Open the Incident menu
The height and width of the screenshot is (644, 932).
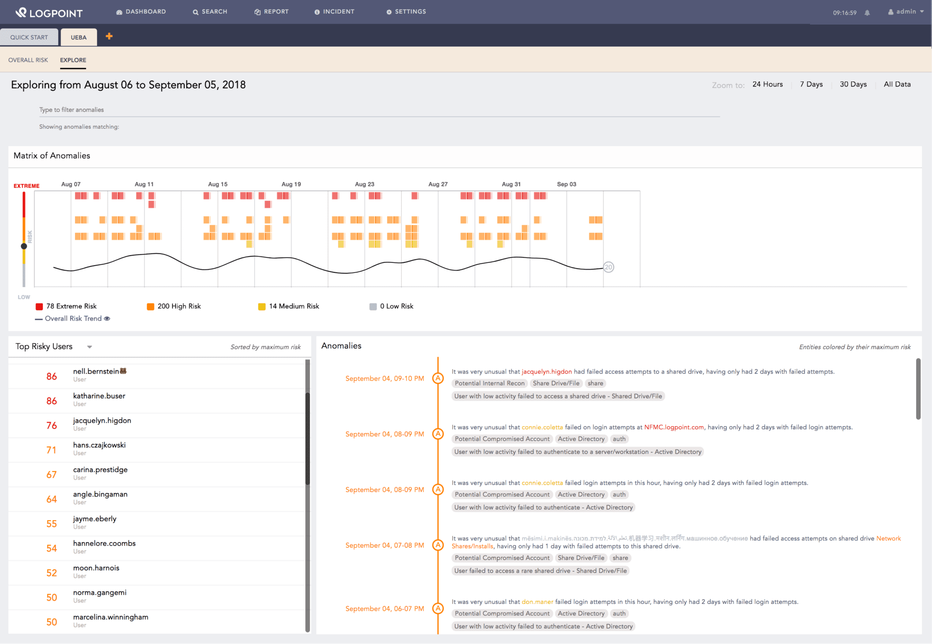pos(334,12)
